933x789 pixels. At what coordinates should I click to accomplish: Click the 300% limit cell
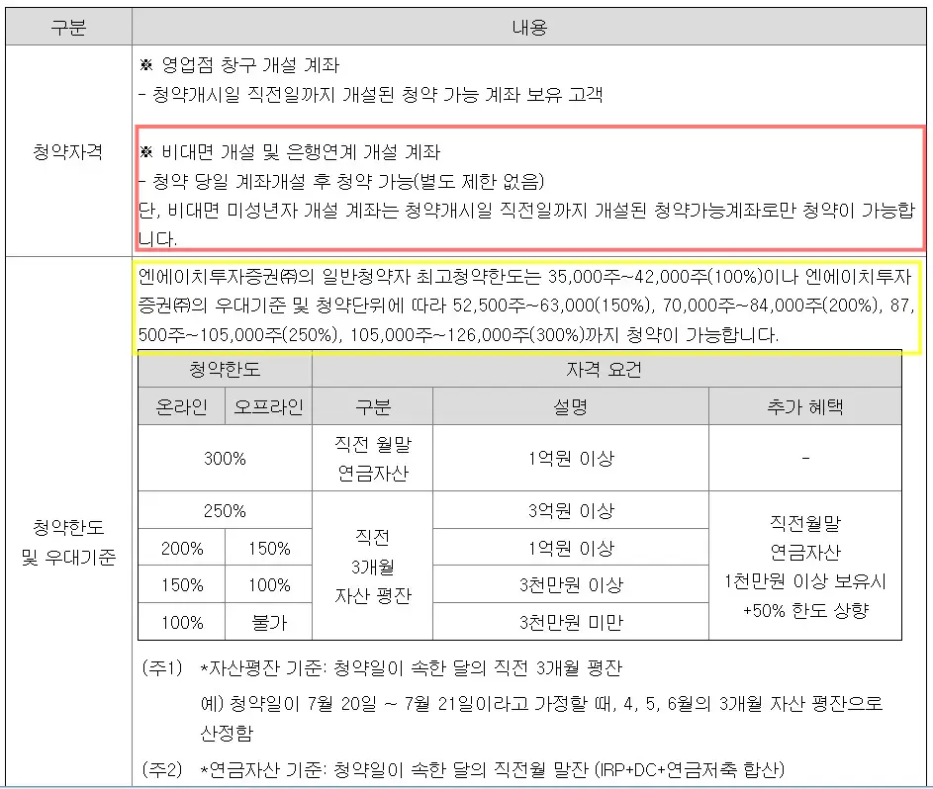[x=225, y=458]
